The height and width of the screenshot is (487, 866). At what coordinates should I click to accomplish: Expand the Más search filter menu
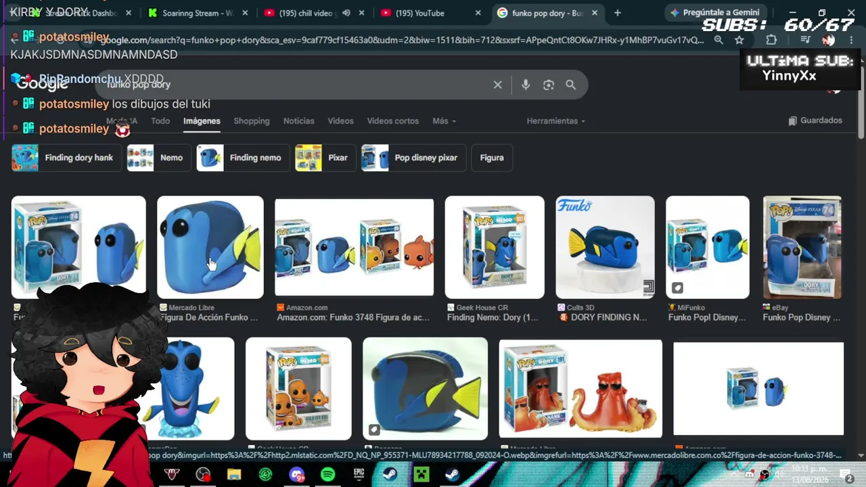click(444, 121)
